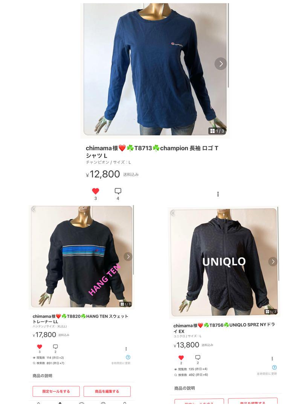Show next photo of UNIQLO hoodie

pyautogui.click(x=273, y=262)
